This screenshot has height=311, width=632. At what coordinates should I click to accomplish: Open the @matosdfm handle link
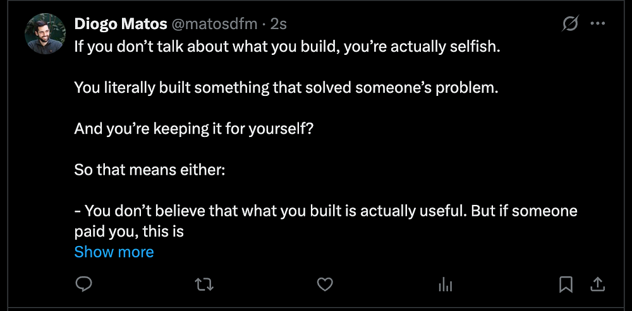pos(215,25)
